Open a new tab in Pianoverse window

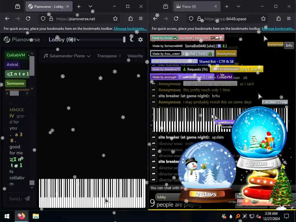click(79, 7)
